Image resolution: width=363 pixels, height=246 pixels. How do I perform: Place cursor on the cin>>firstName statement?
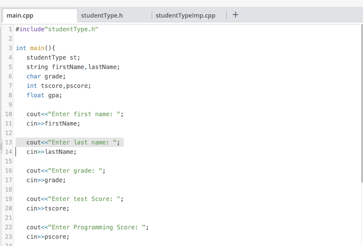tap(53, 123)
